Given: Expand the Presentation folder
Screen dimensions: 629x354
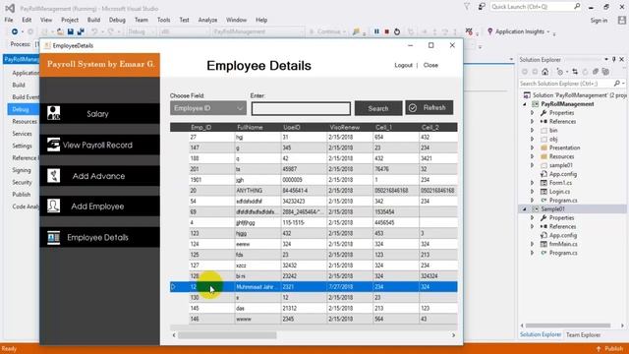Looking at the screenshot, I should [533, 147].
